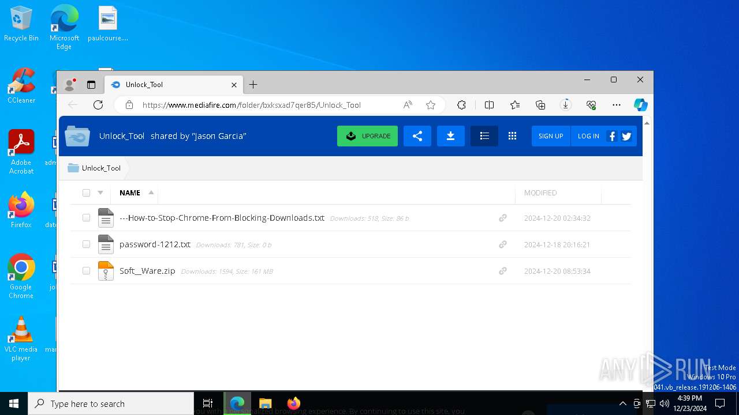Open Edge collections icon

(540, 105)
